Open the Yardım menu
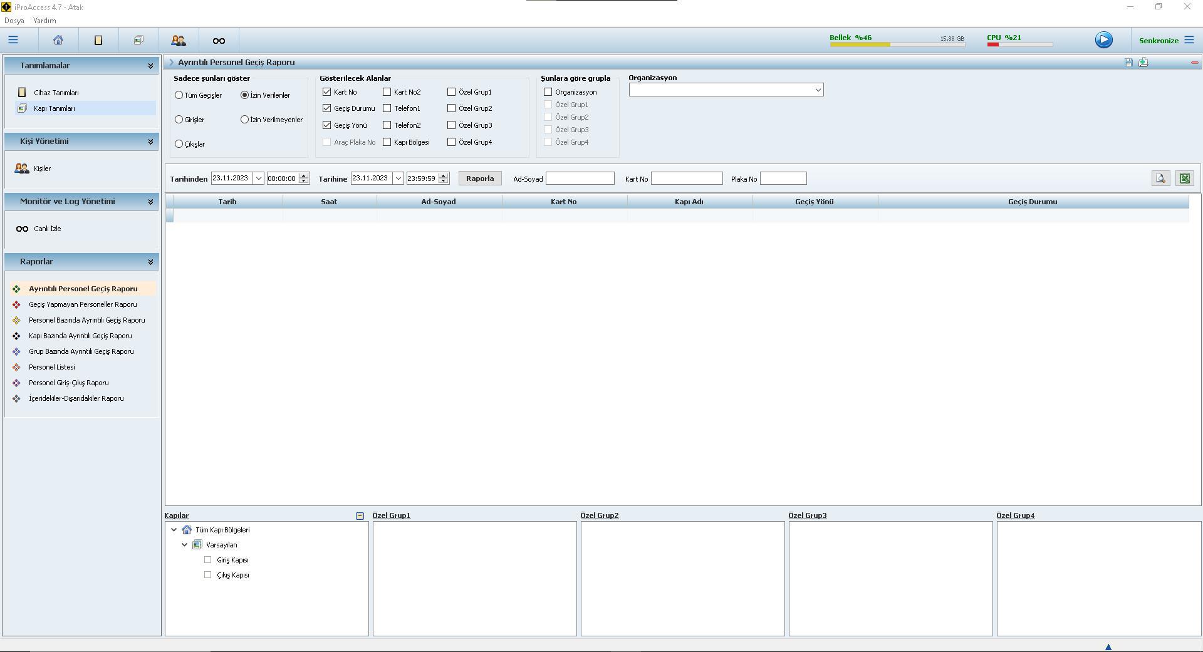The width and height of the screenshot is (1203, 652). click(x=44, y=21)
